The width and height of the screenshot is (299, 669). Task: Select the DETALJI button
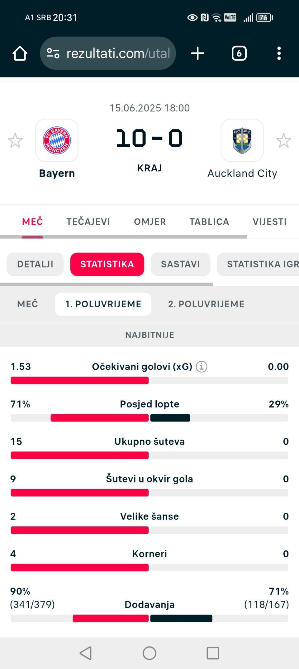(x=35, y=264)
